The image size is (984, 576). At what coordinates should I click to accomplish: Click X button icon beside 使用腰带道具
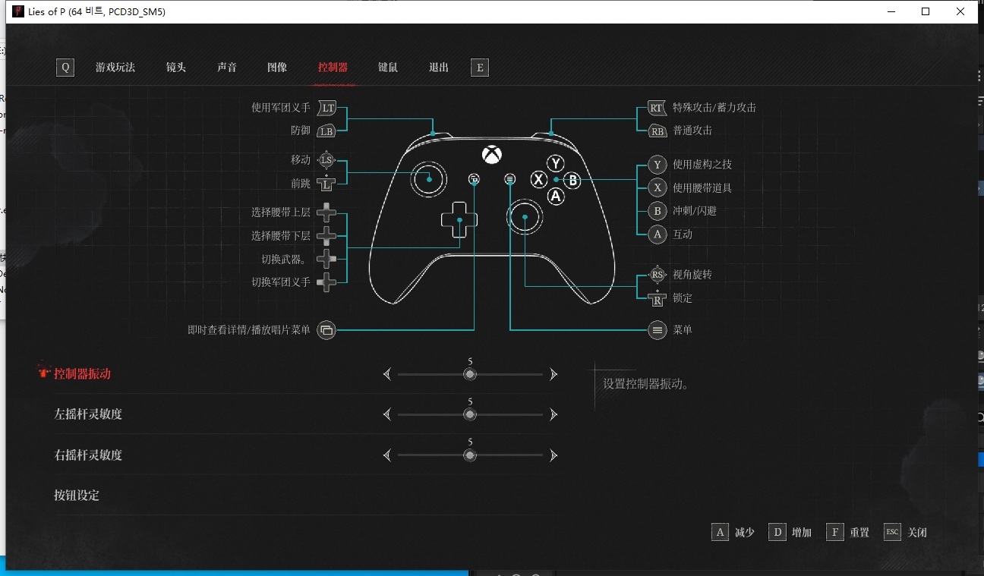click(x=658, y=188)
